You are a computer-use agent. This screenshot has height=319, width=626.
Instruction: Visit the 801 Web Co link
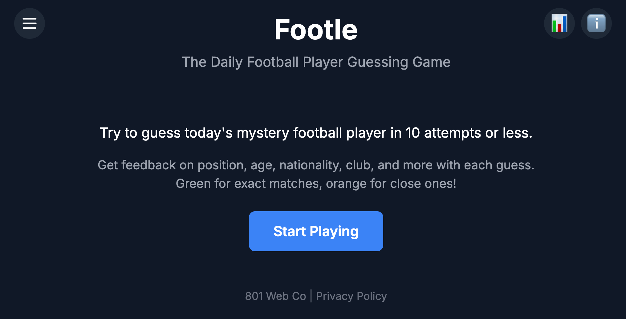pyautogui.click(x=275, y=296)
